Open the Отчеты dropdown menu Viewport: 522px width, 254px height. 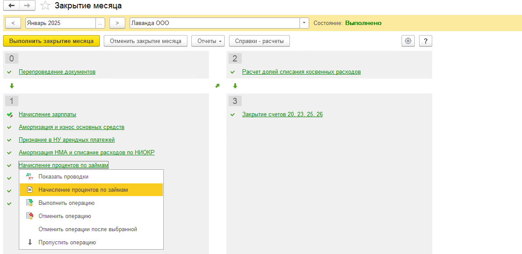click(208, 41)
